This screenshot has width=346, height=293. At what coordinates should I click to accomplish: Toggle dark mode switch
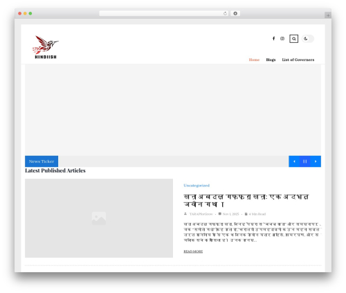click(x=308, y=39)
